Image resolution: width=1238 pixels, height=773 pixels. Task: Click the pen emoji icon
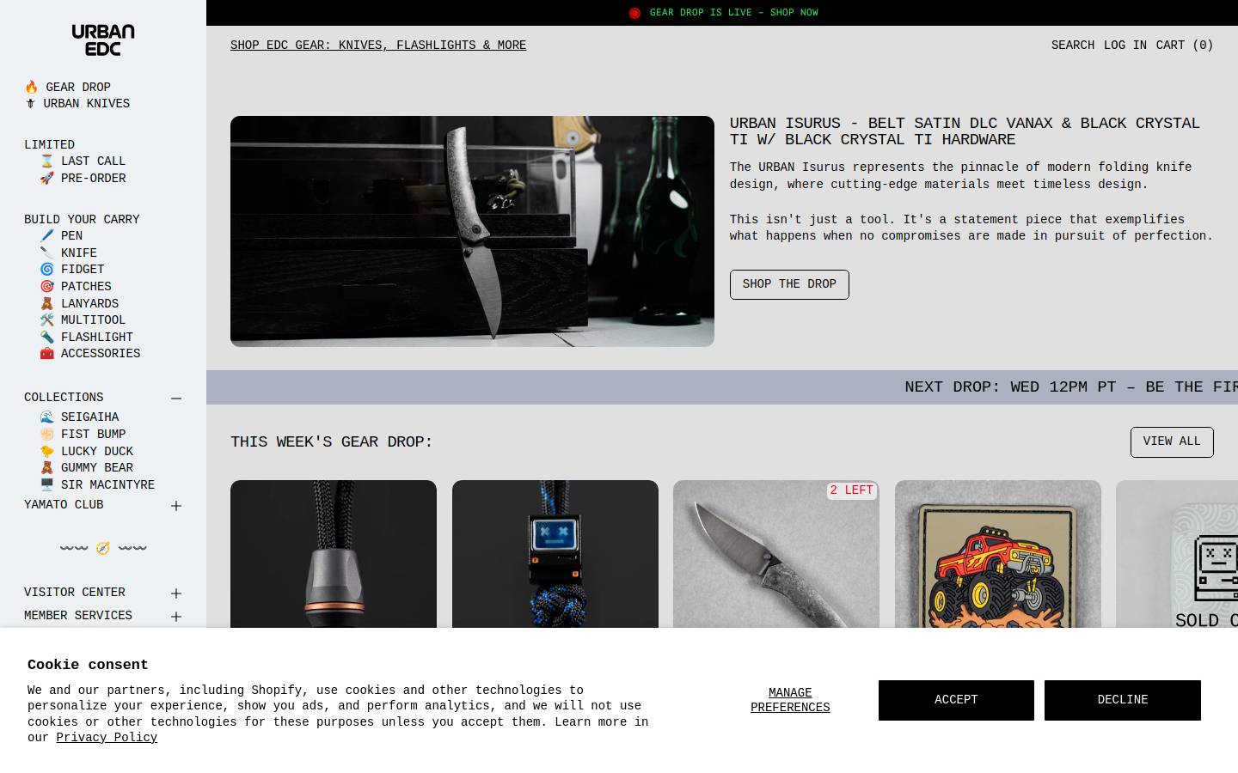click(46, 236)
